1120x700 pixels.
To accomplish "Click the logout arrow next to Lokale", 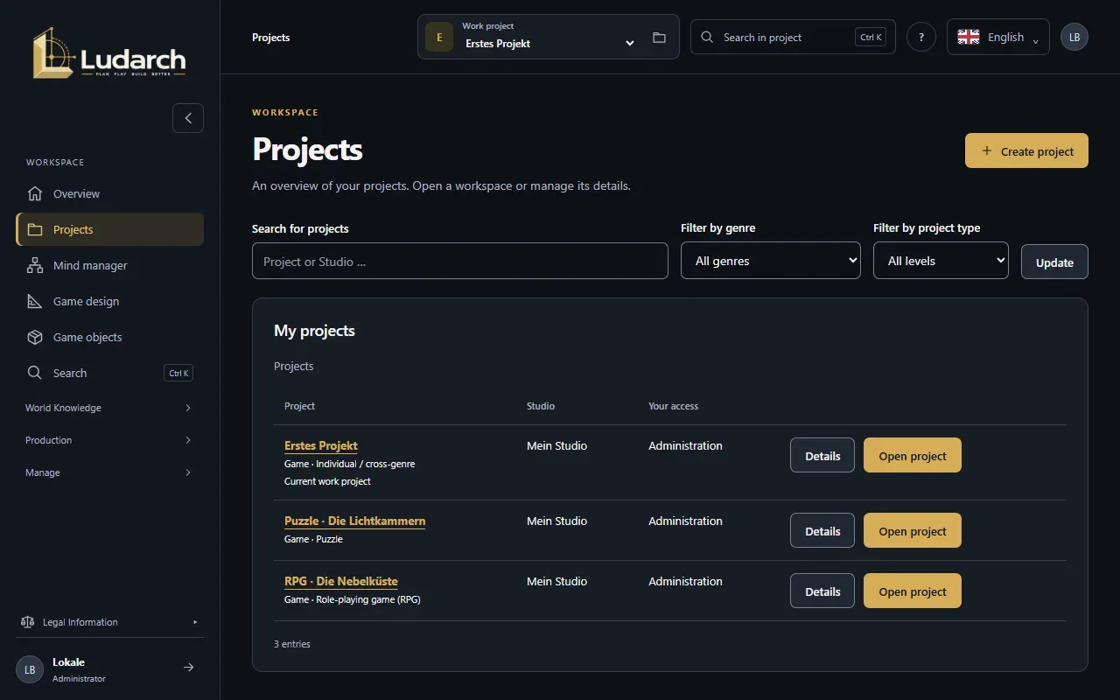I will click(x=188, y=668).
